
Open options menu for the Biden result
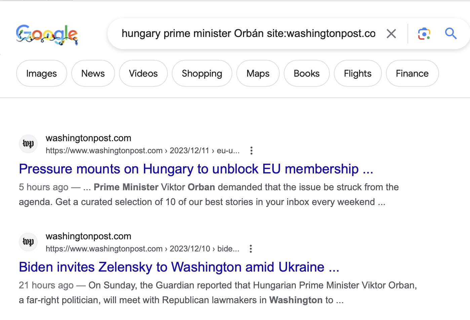(250, 249)
